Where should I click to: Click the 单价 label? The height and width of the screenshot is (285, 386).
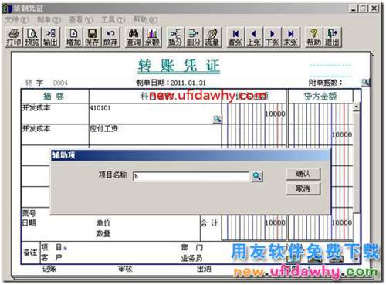coord(103,222)
